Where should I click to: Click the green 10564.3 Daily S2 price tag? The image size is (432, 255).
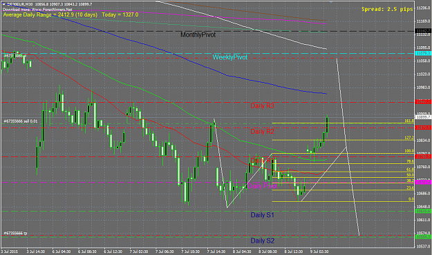coord(423,236)
